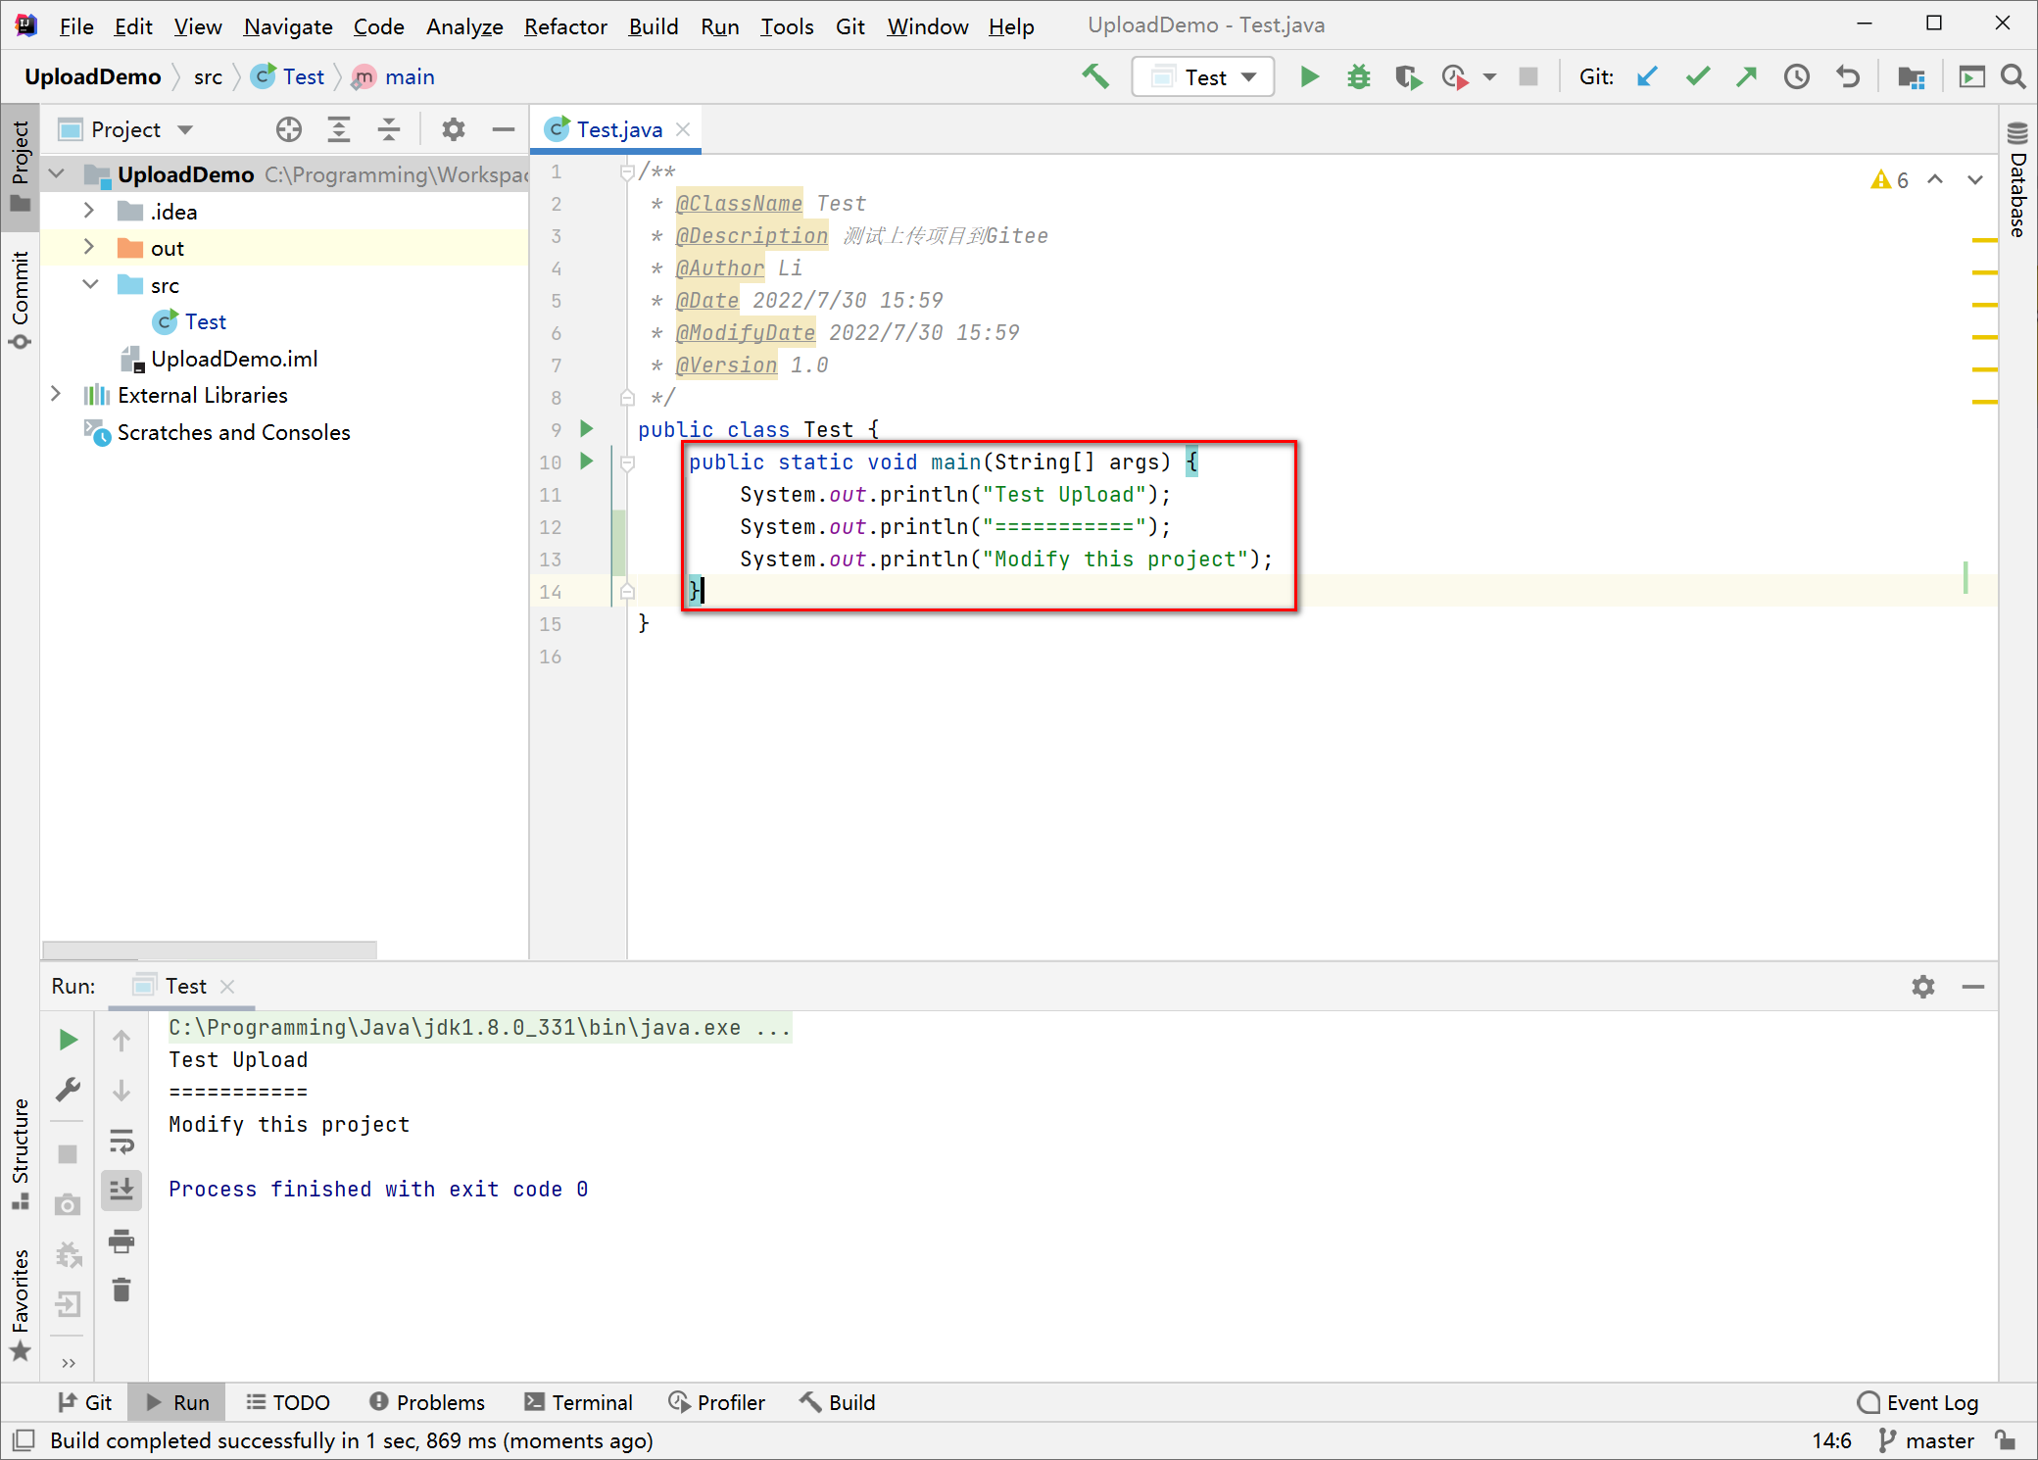2038x1460 pixels.
Task: Select UploadDemo.iml file in the tree
Action: coord(233,359)
